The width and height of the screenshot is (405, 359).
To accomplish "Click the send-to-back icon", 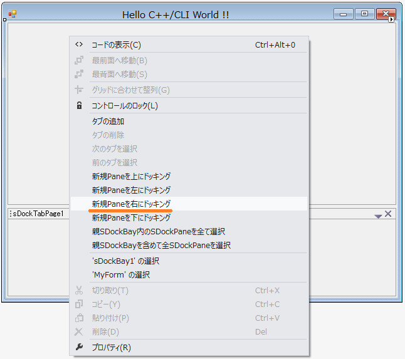I will point(79,74).
